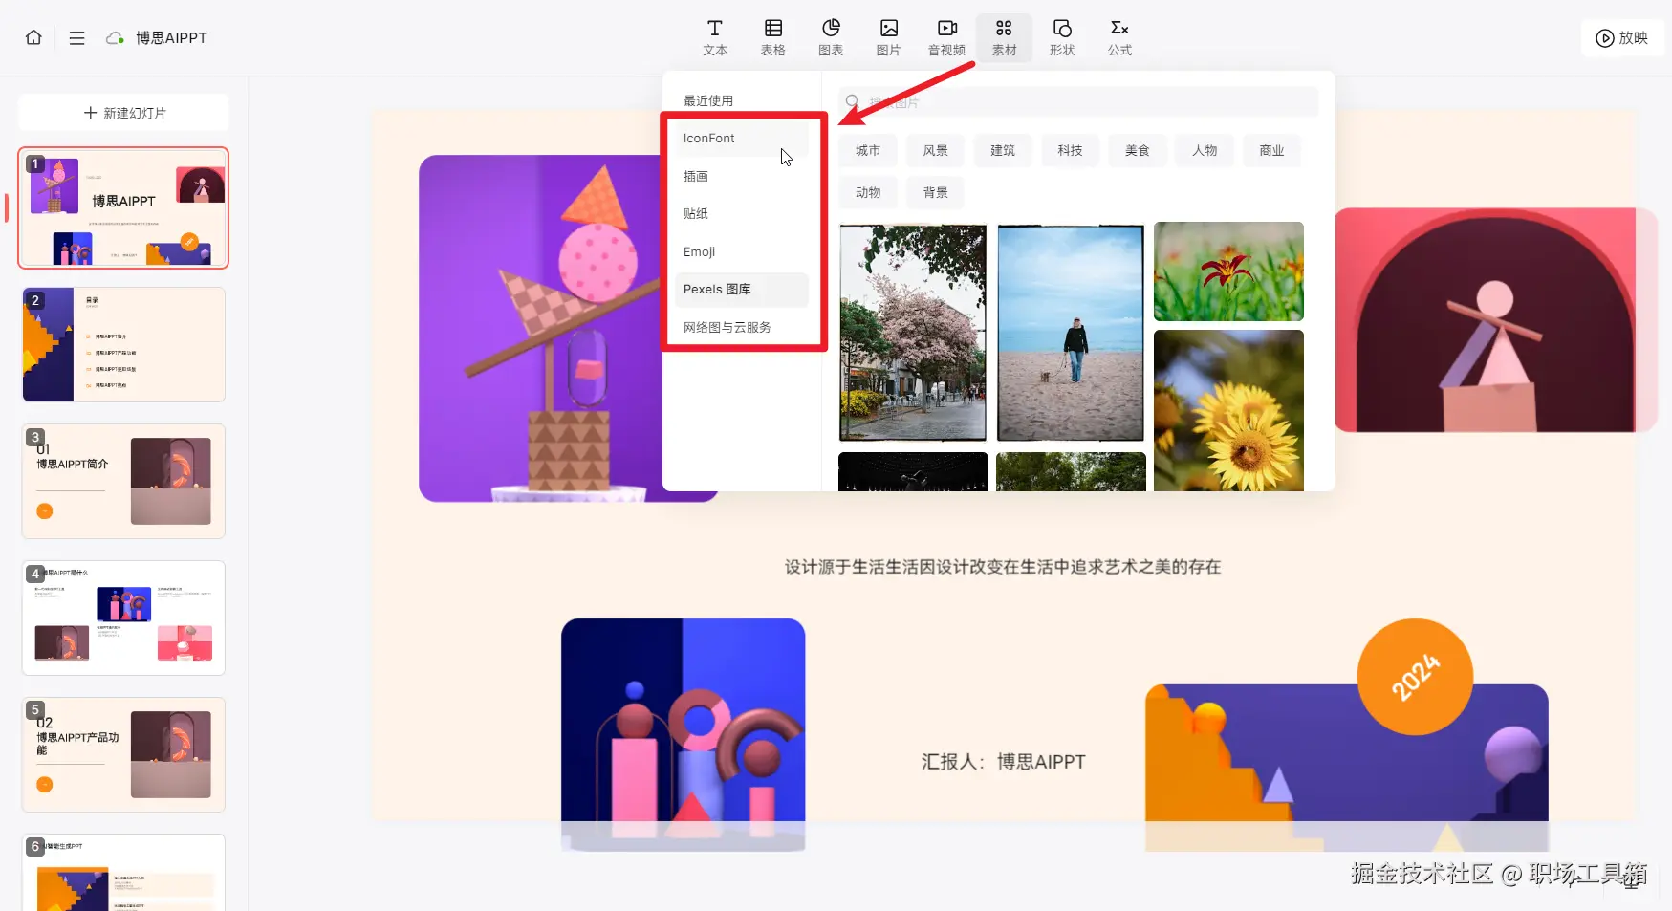Open 最近使用 recent materials
This screenshot has height=911, width=1672.
tap(708, 100)
